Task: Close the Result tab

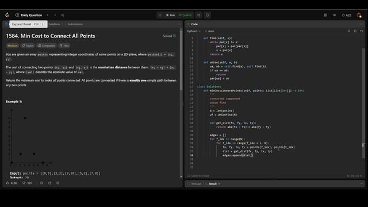Action: (219, 184)
